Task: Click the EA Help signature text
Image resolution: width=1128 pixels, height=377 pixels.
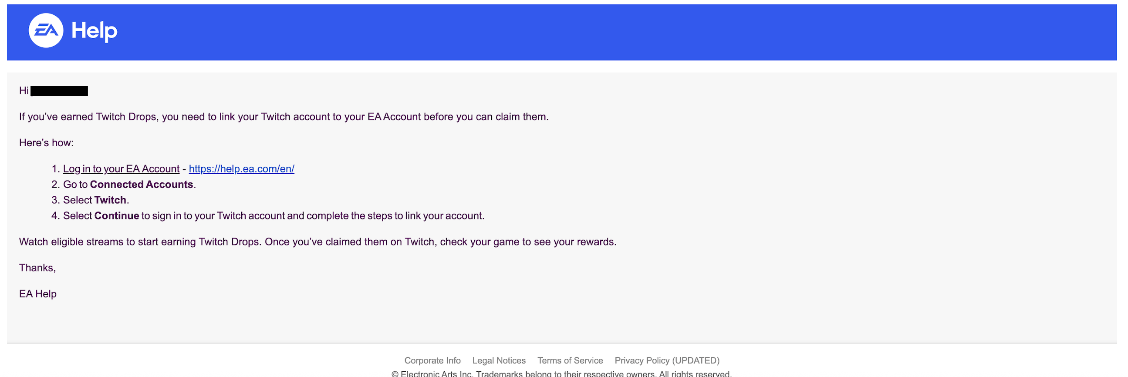Action: [x=37, y=294]
